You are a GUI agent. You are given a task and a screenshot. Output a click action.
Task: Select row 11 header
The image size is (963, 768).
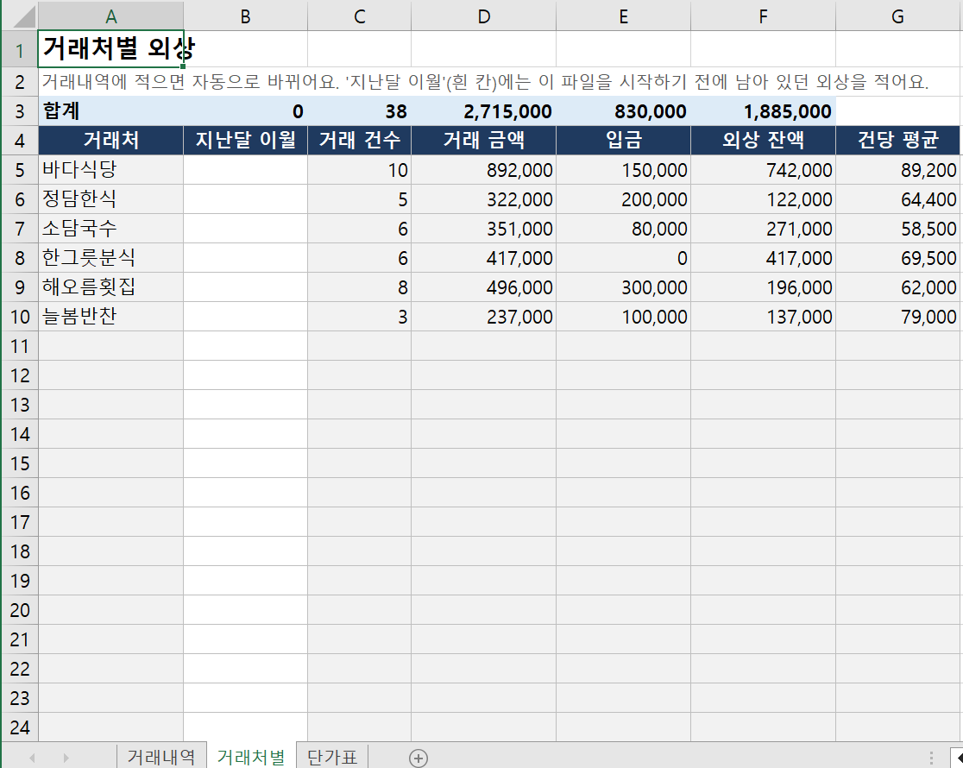tap(20, 346)
